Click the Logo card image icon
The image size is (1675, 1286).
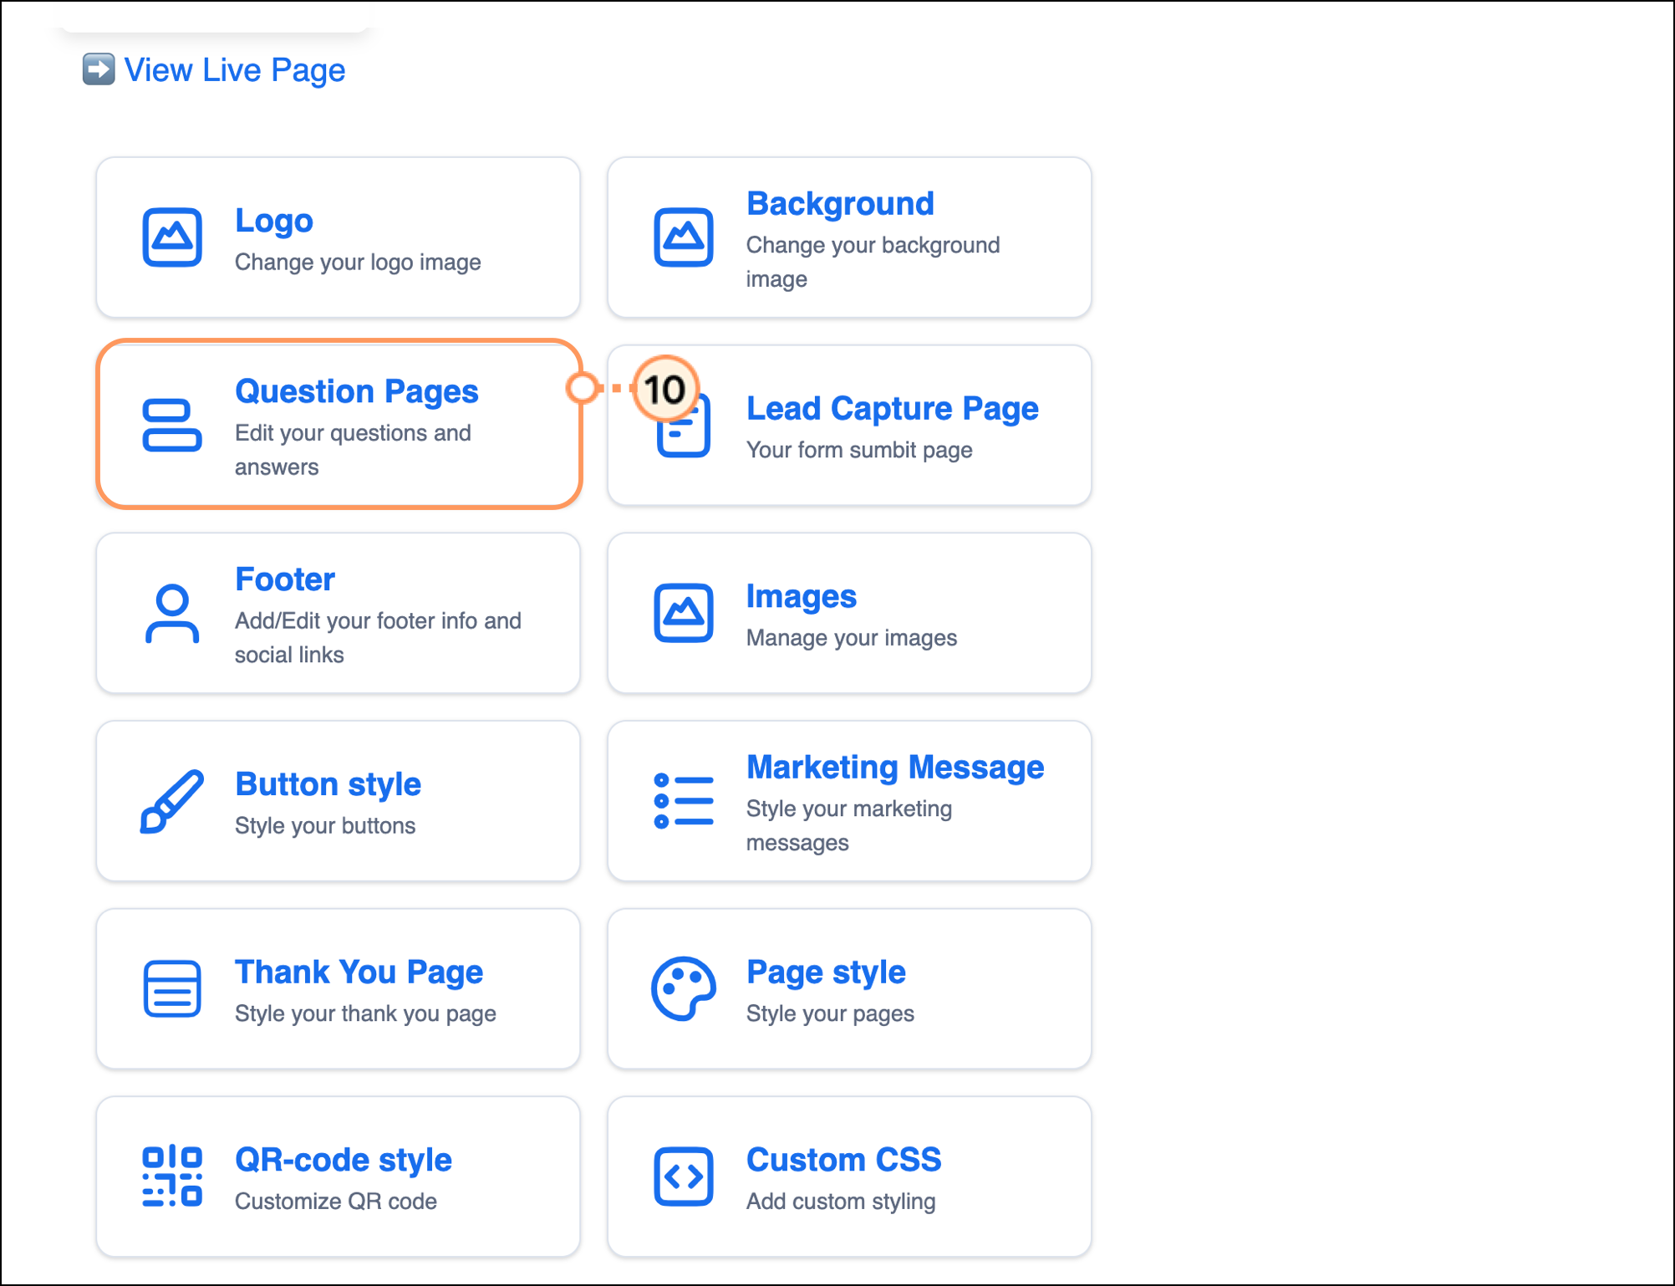tap(172, 237)
